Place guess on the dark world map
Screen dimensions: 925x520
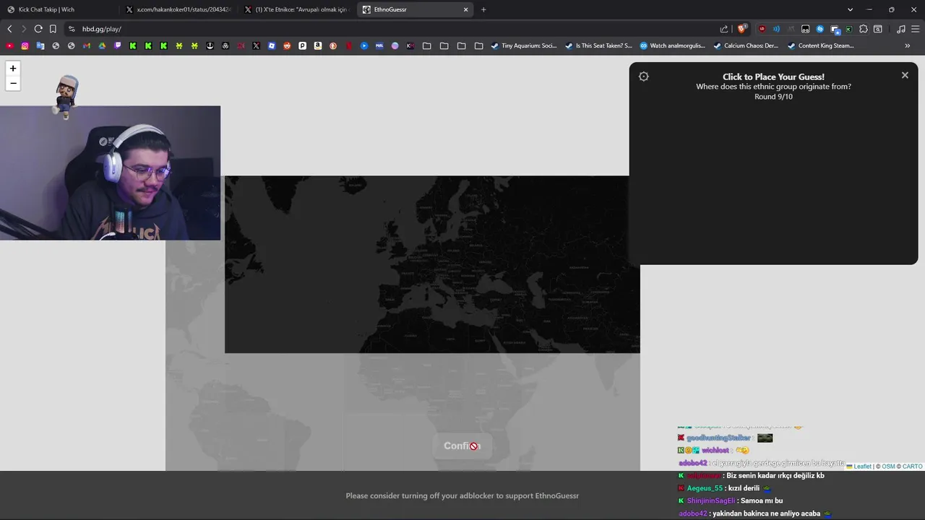pyautogui.click(x=432, y=264)
